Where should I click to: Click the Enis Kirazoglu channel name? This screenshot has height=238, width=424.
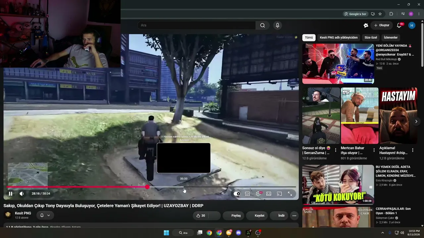click(385, 180)
